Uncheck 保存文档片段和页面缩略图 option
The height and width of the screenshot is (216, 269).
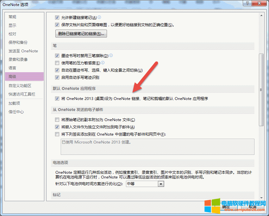coord(57,25)
